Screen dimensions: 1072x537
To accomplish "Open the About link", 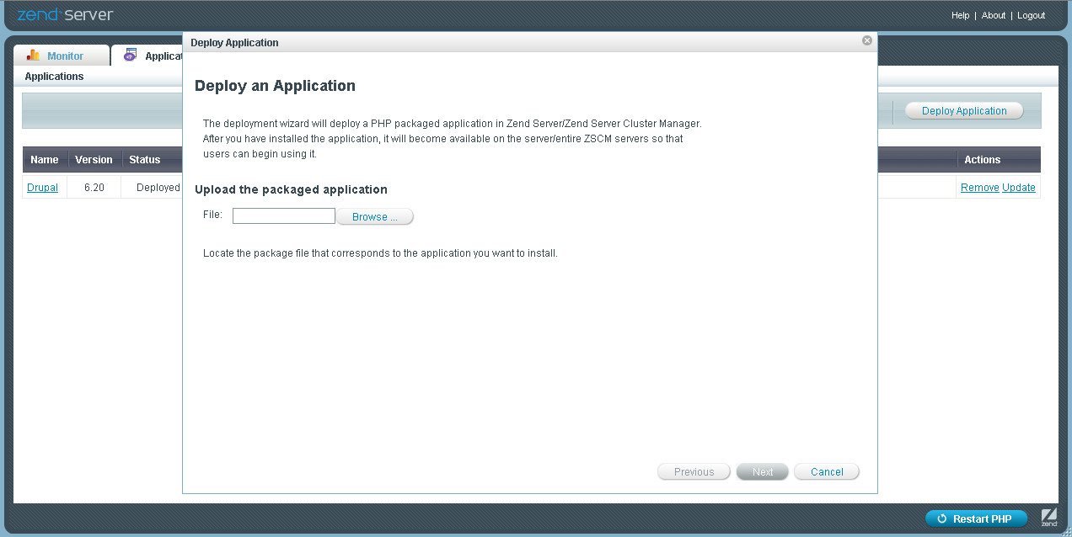I will (x=994, y=15).
